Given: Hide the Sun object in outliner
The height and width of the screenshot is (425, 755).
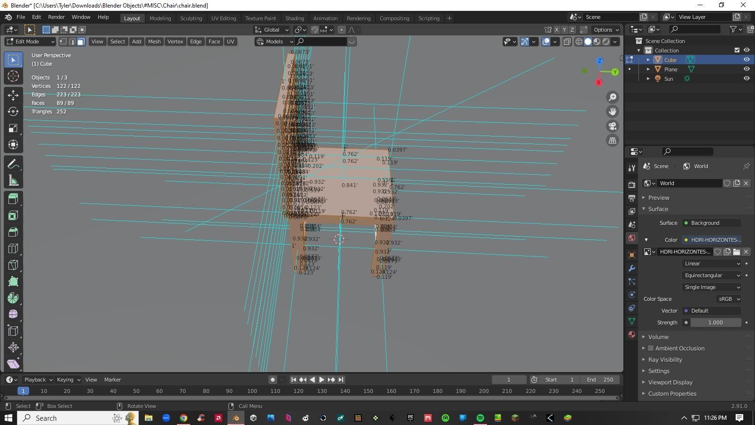Looking at the screenshot, I should point(747,79).
